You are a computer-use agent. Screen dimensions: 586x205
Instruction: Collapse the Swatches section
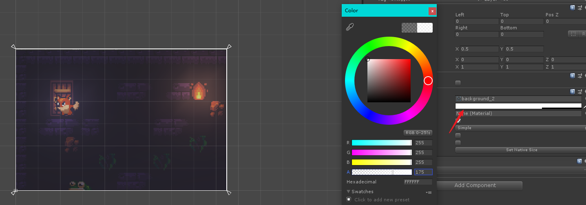tap(349, 192)
